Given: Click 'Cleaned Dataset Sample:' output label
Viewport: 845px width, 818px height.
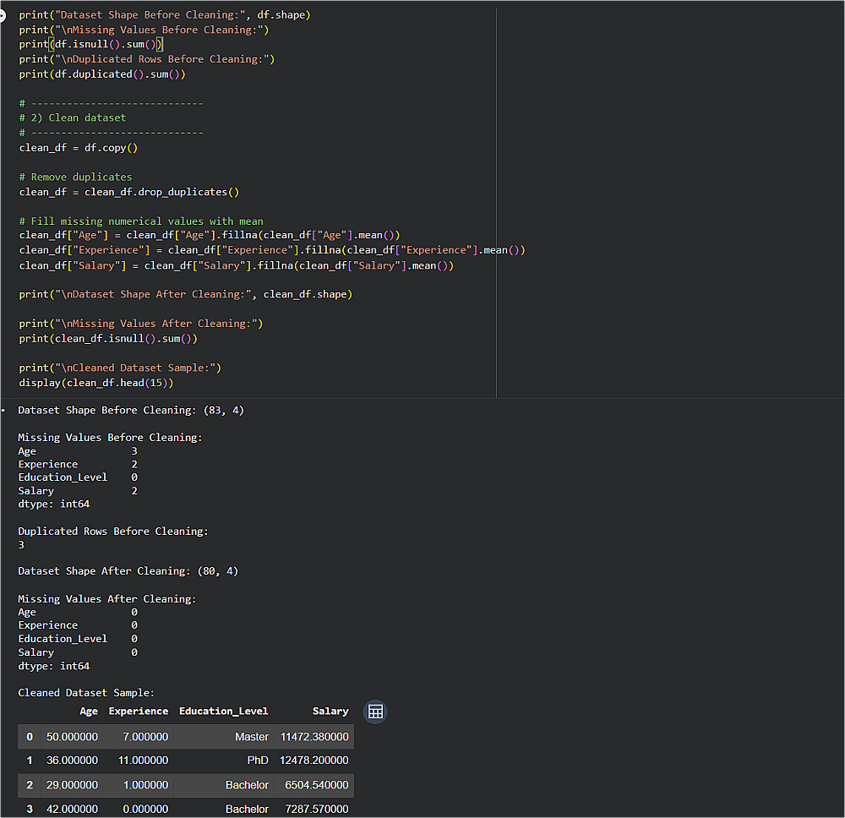Looking at the screenshot, I should pos(86,693).
